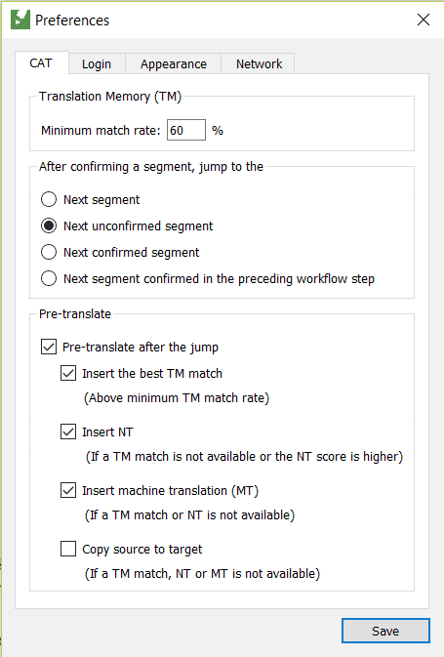Click the green app icon in title bar
This screenshot has width=444, height=657.
(20, 20)
